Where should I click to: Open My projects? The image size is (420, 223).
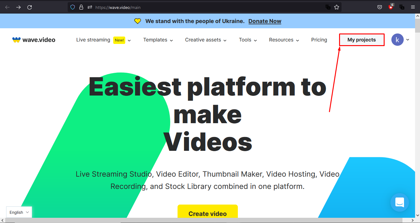(x=362, y=40)
